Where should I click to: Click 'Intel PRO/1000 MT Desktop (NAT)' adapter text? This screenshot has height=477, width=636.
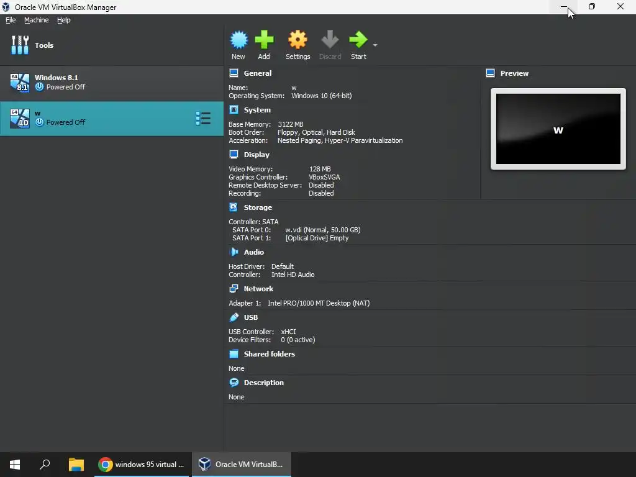coord(319,303)
